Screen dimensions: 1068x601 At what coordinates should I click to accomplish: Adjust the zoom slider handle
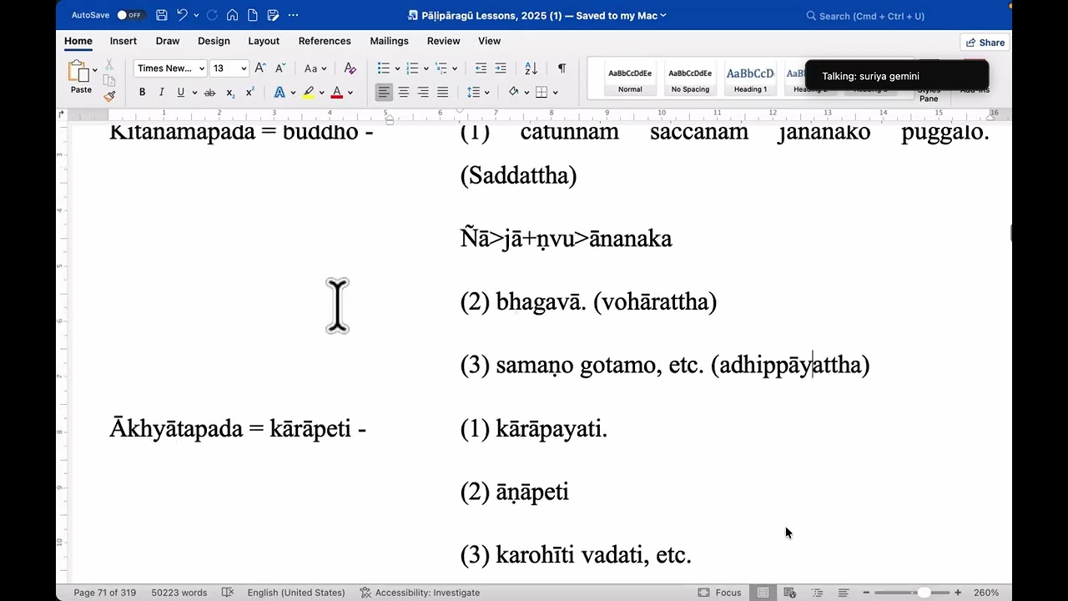[x=924, y=593]
